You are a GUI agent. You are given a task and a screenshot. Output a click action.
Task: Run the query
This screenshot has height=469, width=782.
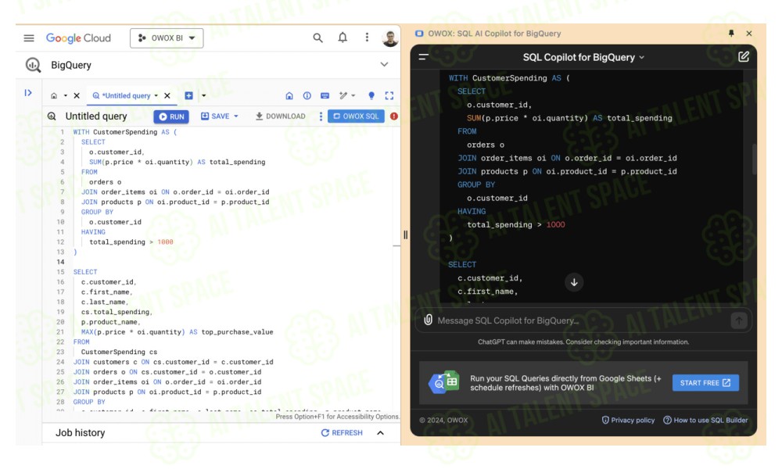171,116
